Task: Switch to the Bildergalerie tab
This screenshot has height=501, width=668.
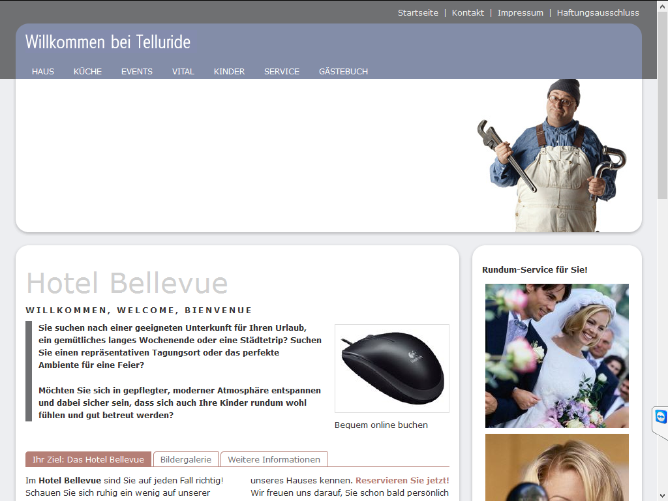Action: click(x=186, y=459)
